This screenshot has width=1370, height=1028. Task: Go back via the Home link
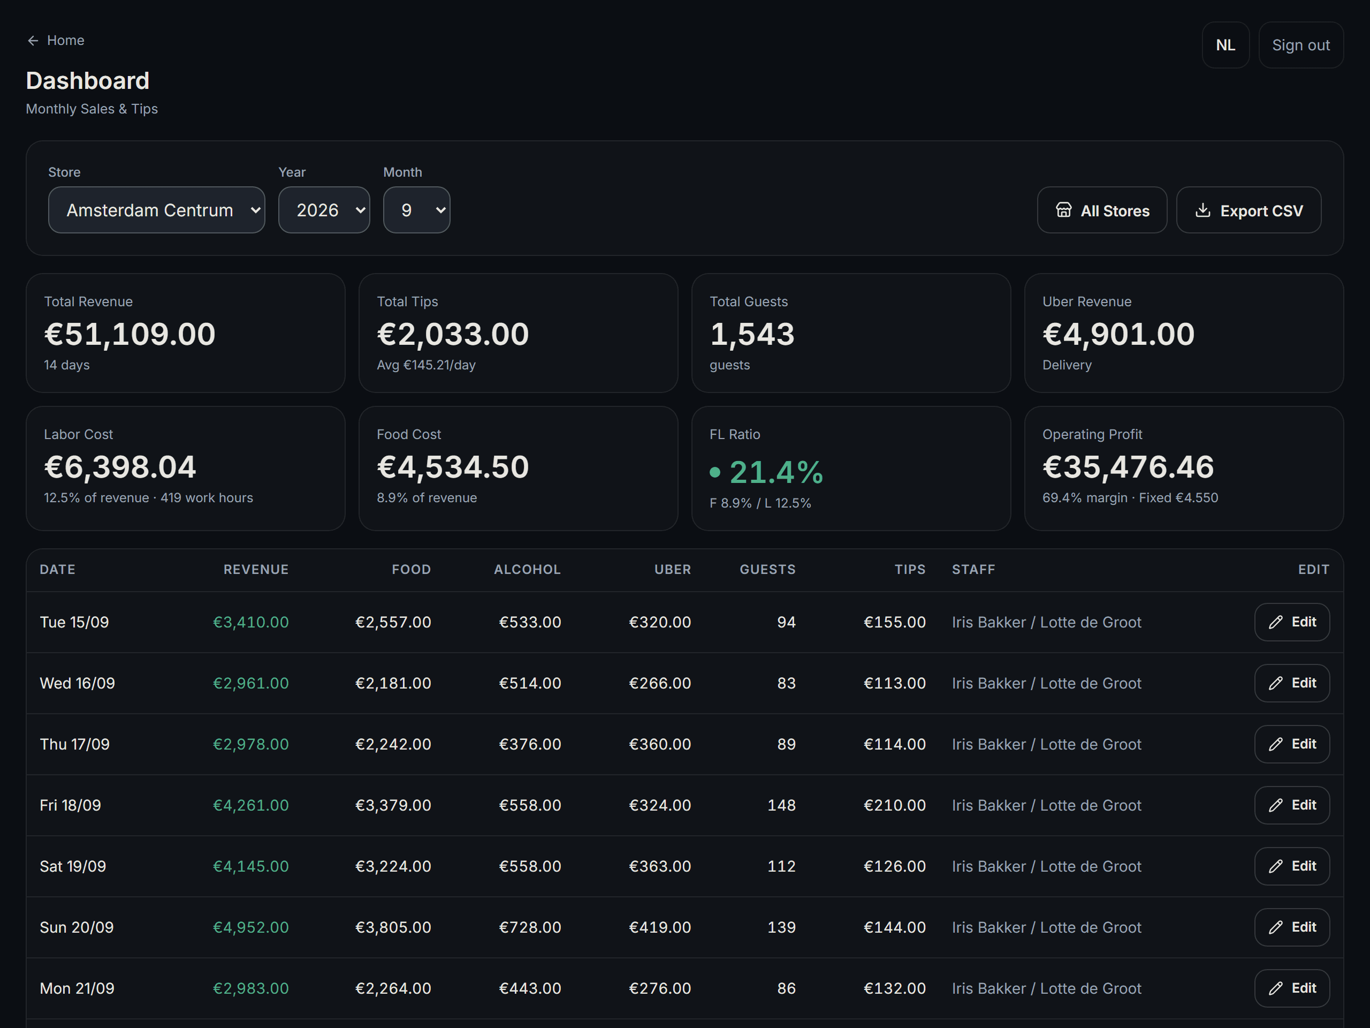(56, 40)
